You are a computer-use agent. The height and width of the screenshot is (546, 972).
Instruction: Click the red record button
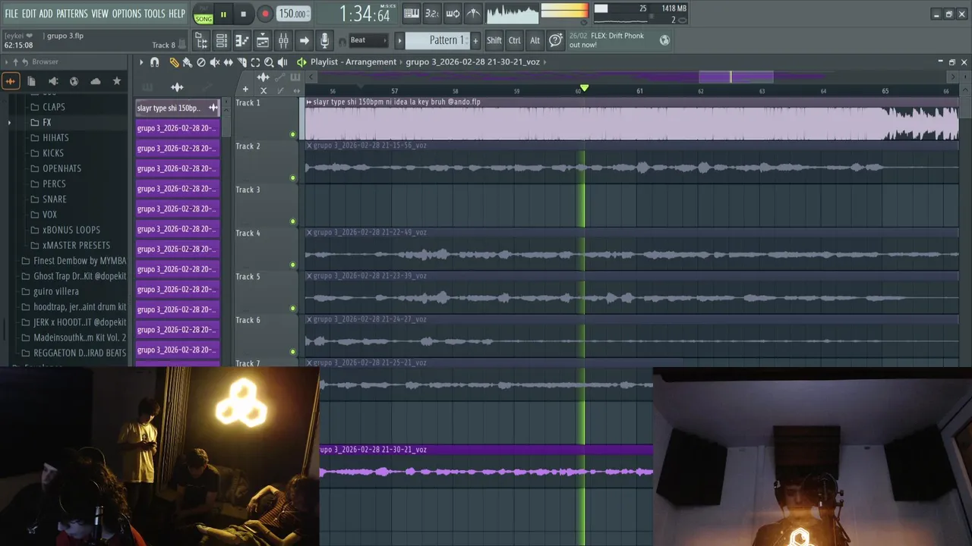[x=265, y=14]
